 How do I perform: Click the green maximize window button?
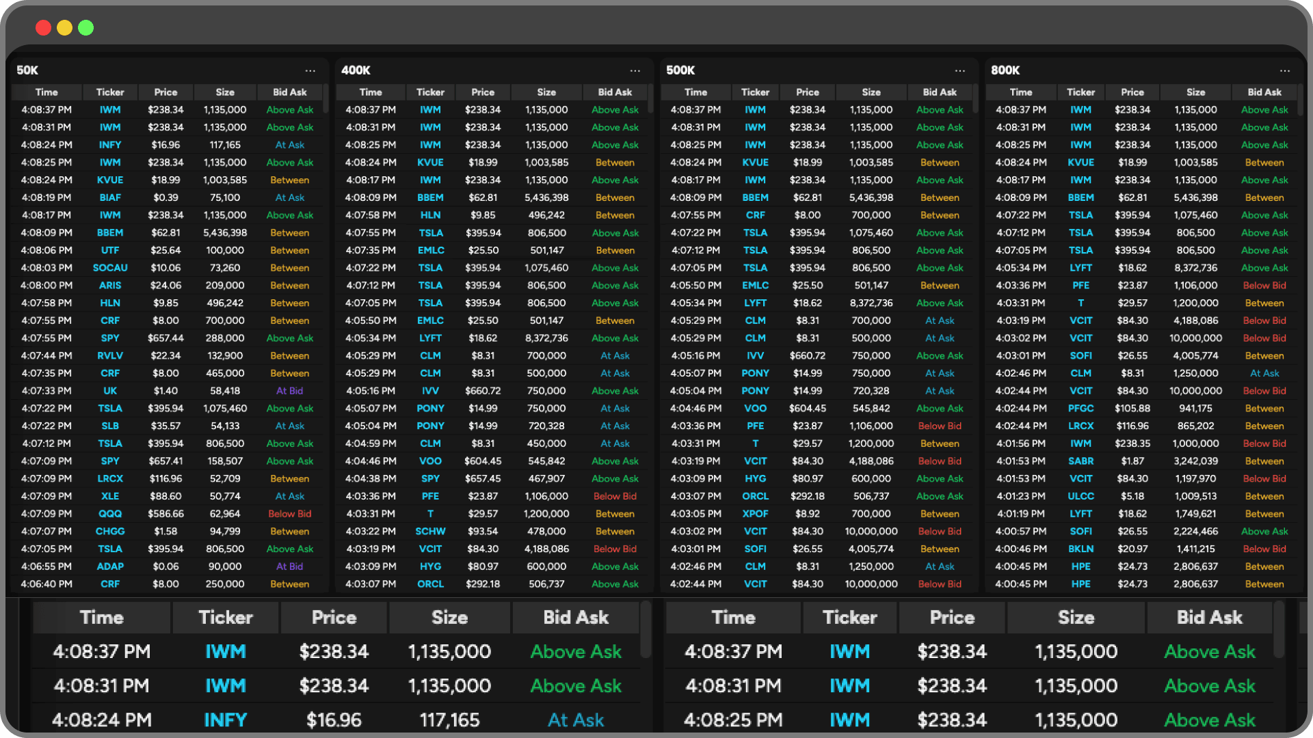[x=86, y=28]
